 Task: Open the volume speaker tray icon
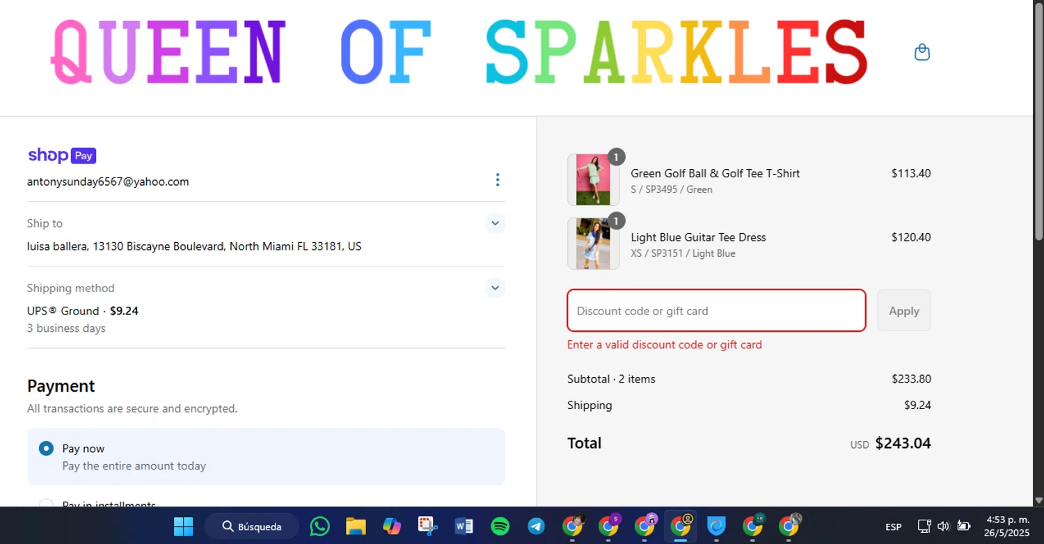click(x=943, y=527)
